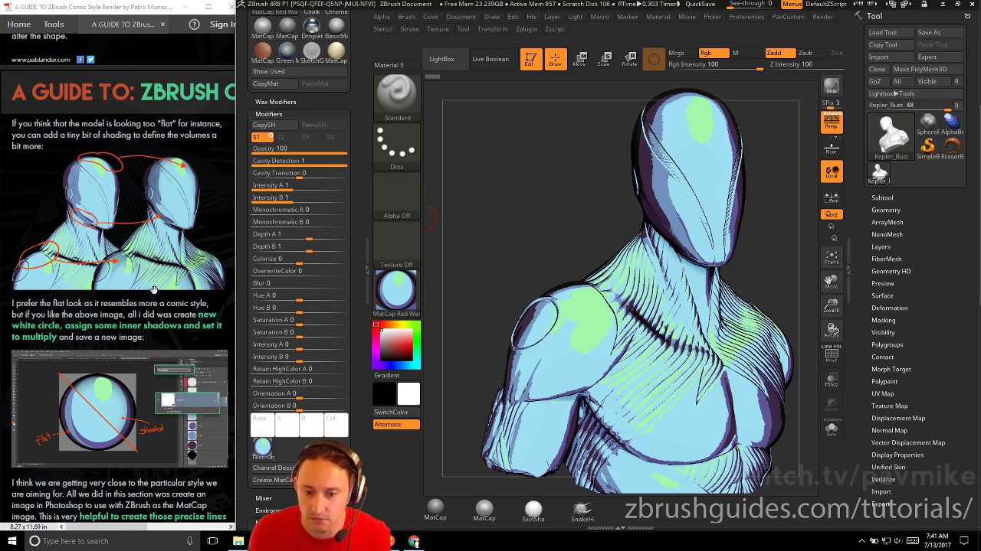Click the Gizmo 3D round icon
Screen dimensions: 981x551
pos(654,60)
